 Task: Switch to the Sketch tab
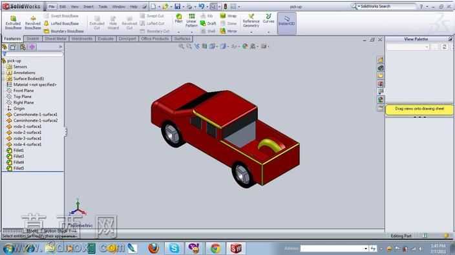click(33, 39)
